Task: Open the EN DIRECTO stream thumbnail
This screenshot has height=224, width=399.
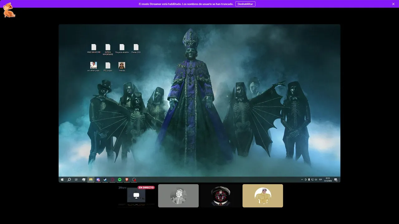Action: point(136,196)
